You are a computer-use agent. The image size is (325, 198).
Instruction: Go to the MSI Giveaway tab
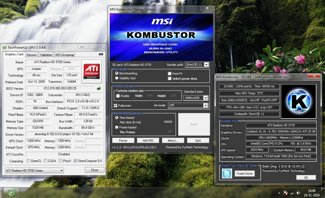[x=65, y=55]
